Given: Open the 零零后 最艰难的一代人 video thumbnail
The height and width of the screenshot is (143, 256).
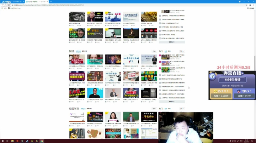Looking at the screenshot, I should point(95,33).
